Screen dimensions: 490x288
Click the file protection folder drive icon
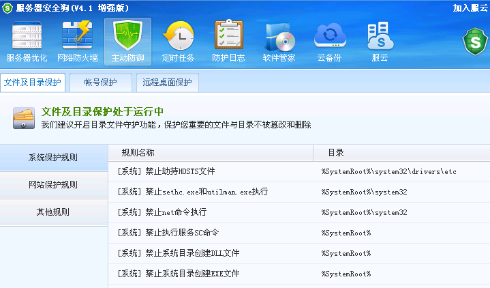(24, 118)
